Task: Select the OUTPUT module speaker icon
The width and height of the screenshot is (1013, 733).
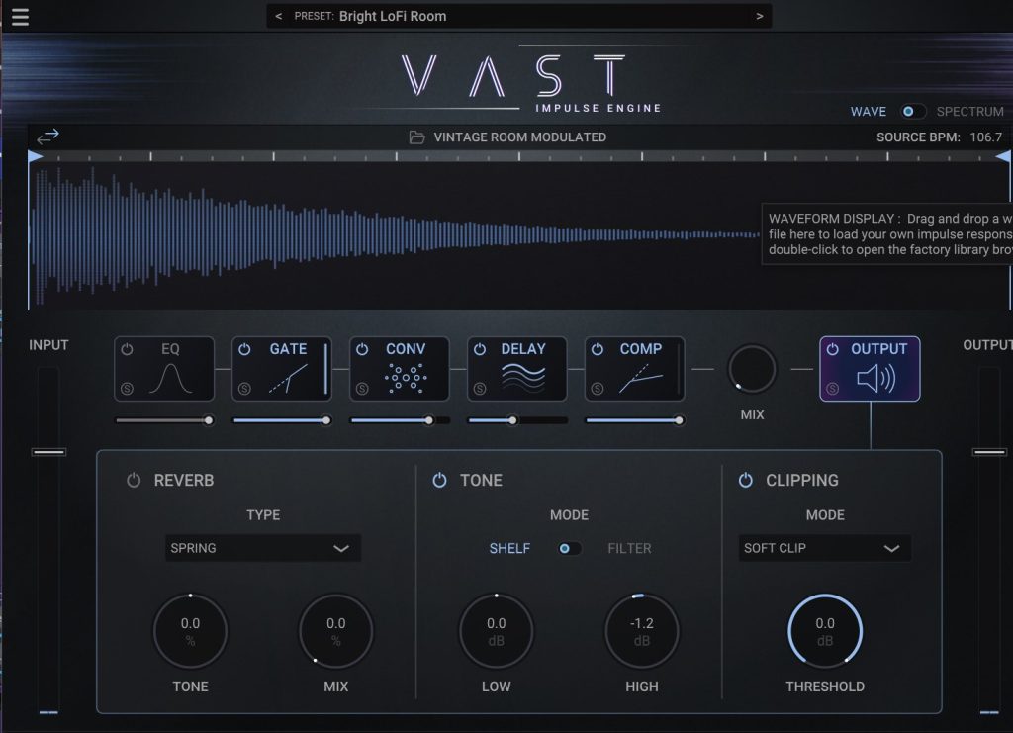Action: click(875, 380)
